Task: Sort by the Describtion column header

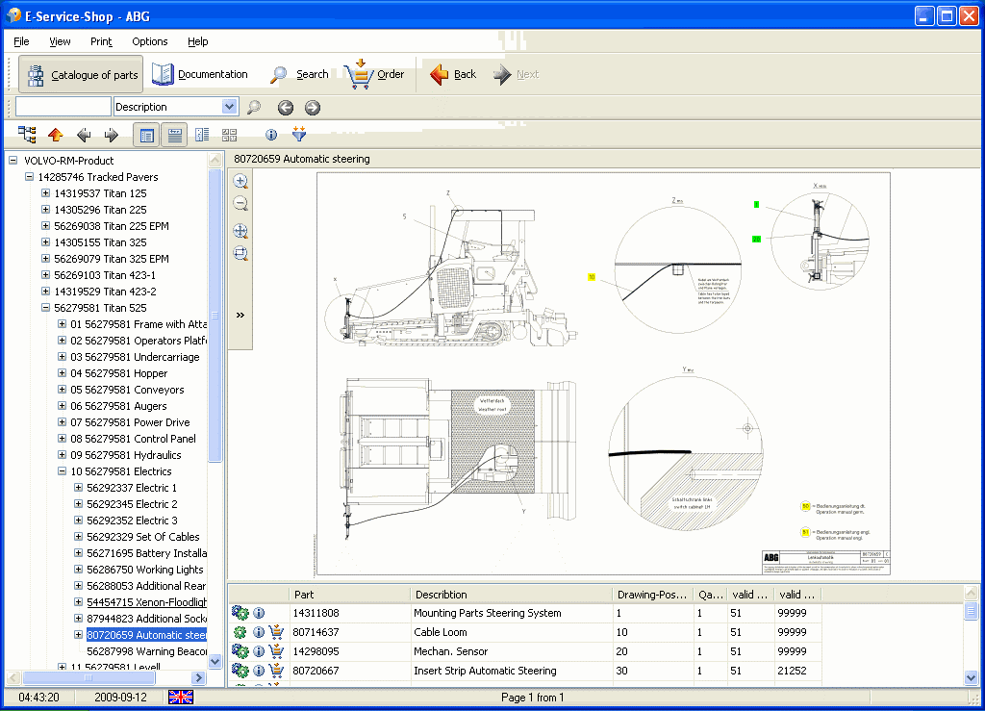Action: (512, 595)
